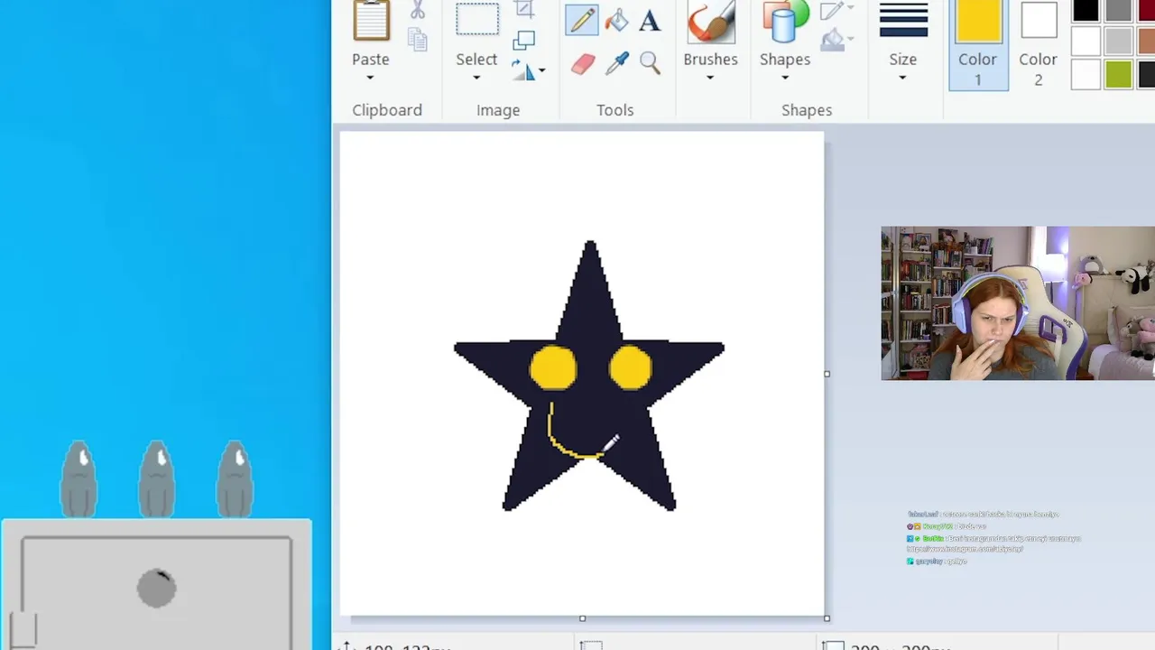Click the middle gray figure in left window
Image resolution: width=1155 pixels, height=650 pixels.
point(157,479)
